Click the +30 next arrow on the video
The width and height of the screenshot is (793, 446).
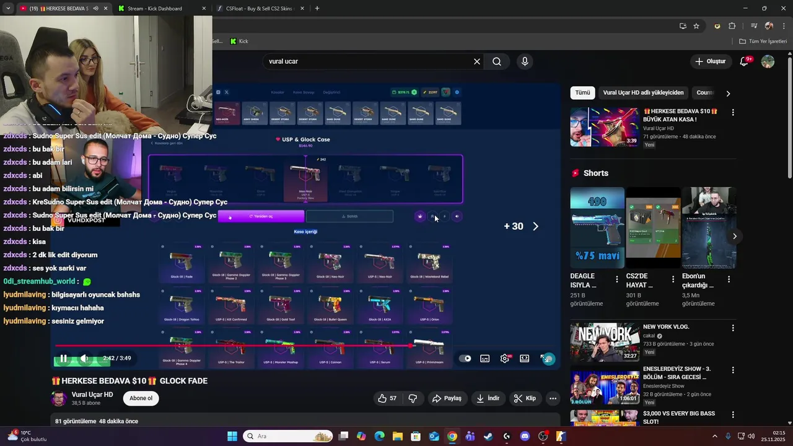pos(536,226)
